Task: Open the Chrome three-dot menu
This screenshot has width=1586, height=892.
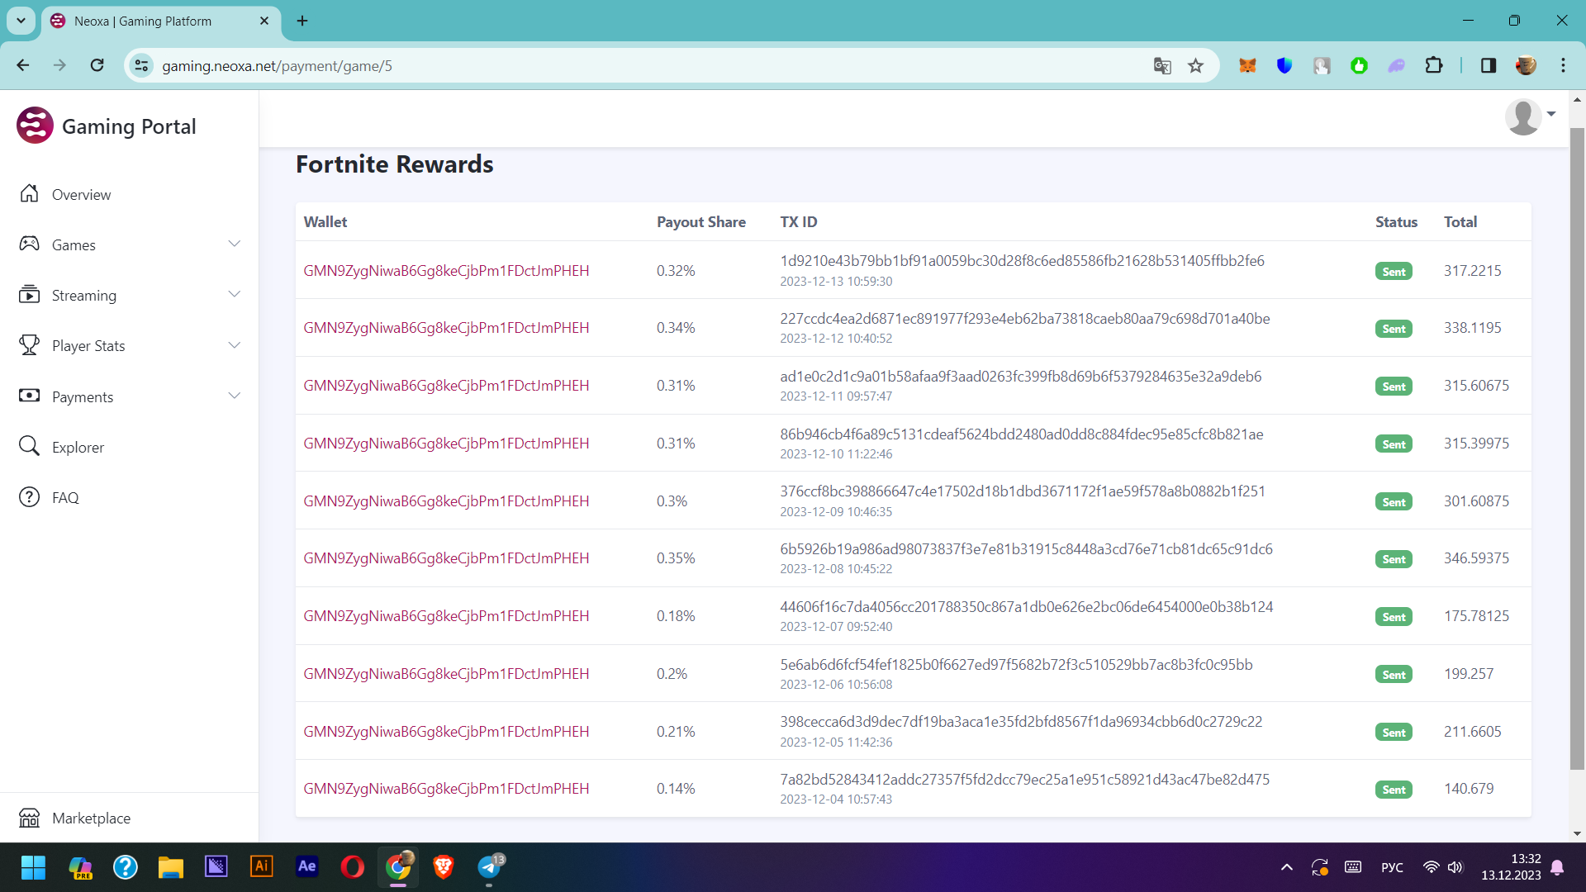Action: click(x=1563, y=65)
